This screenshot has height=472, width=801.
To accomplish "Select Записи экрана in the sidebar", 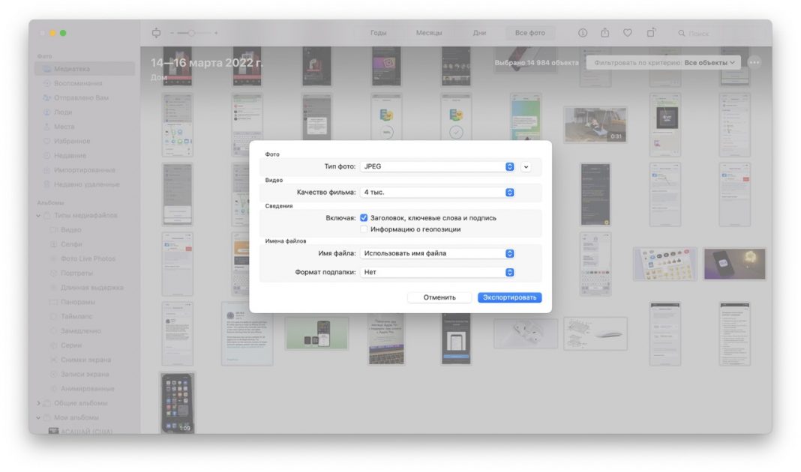I will (x=84, y=374).
